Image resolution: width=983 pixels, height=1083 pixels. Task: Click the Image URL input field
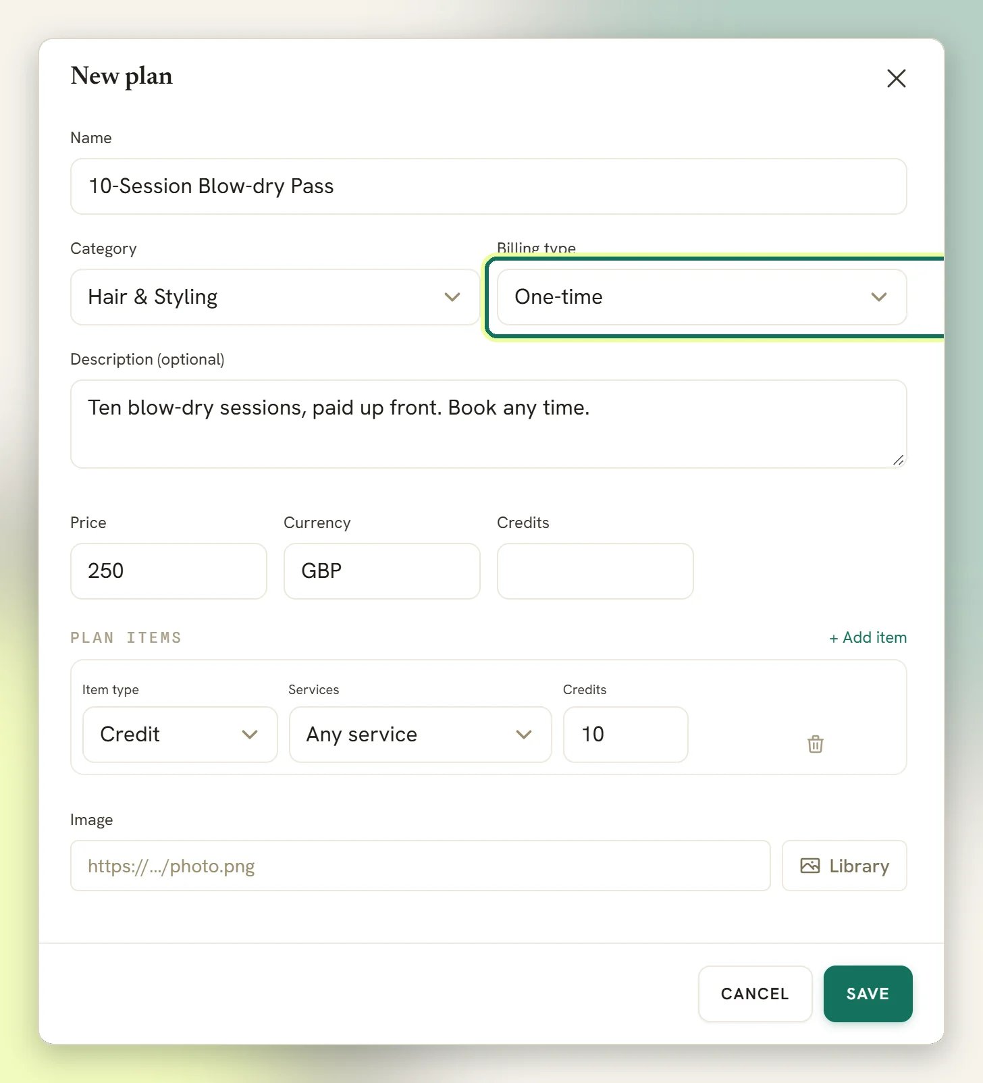(420, 866)
